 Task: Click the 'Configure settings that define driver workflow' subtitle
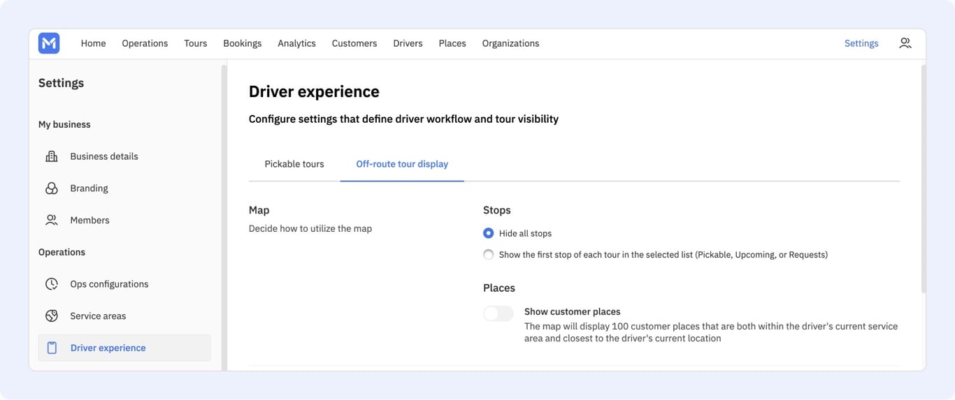click(x=403, y=119)
